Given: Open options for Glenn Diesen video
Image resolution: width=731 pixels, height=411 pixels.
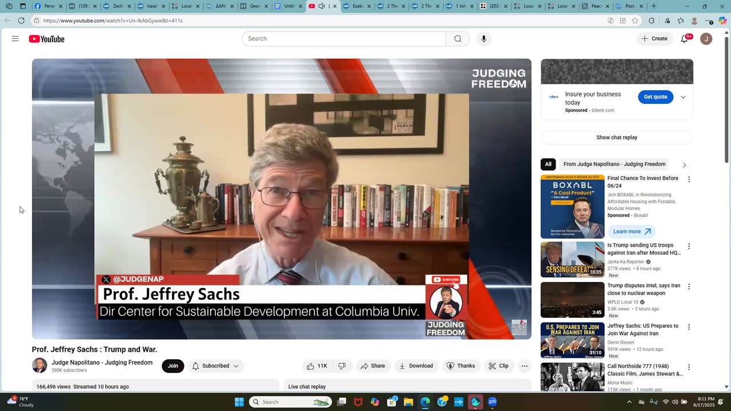Looking at the screenshot, I should pyautogui.click(x=689, y=327).
